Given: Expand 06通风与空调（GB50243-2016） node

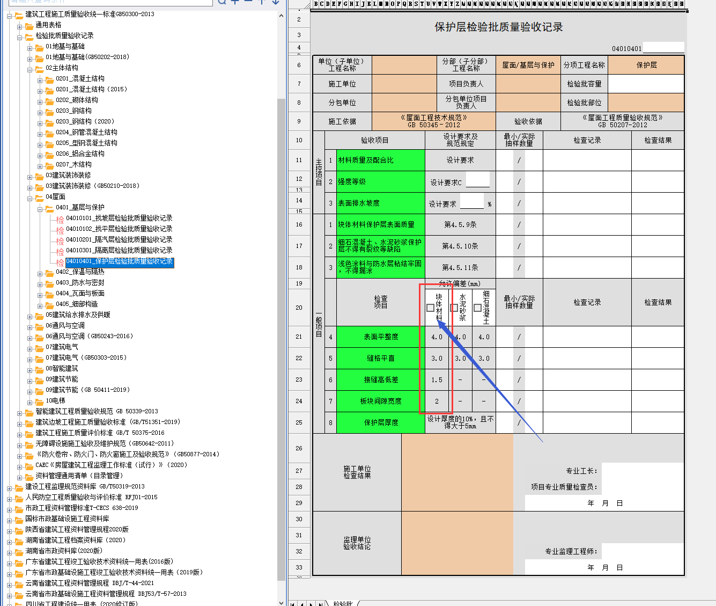Looking at the screenshot, I should click(29, 338).
